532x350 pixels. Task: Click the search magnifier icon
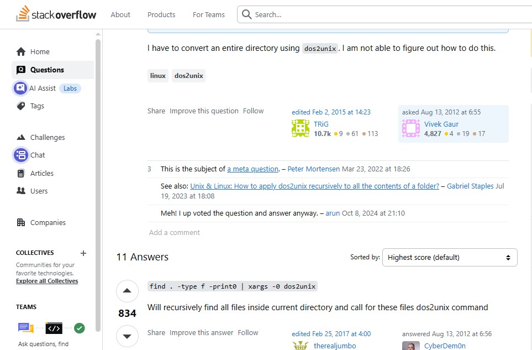click(246, 14)
